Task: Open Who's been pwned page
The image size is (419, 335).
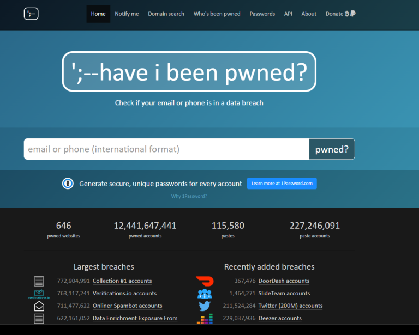Action: (x=217, y=14)
